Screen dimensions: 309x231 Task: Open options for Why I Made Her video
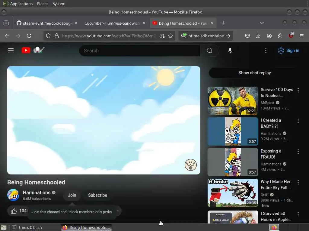[298, 182]
